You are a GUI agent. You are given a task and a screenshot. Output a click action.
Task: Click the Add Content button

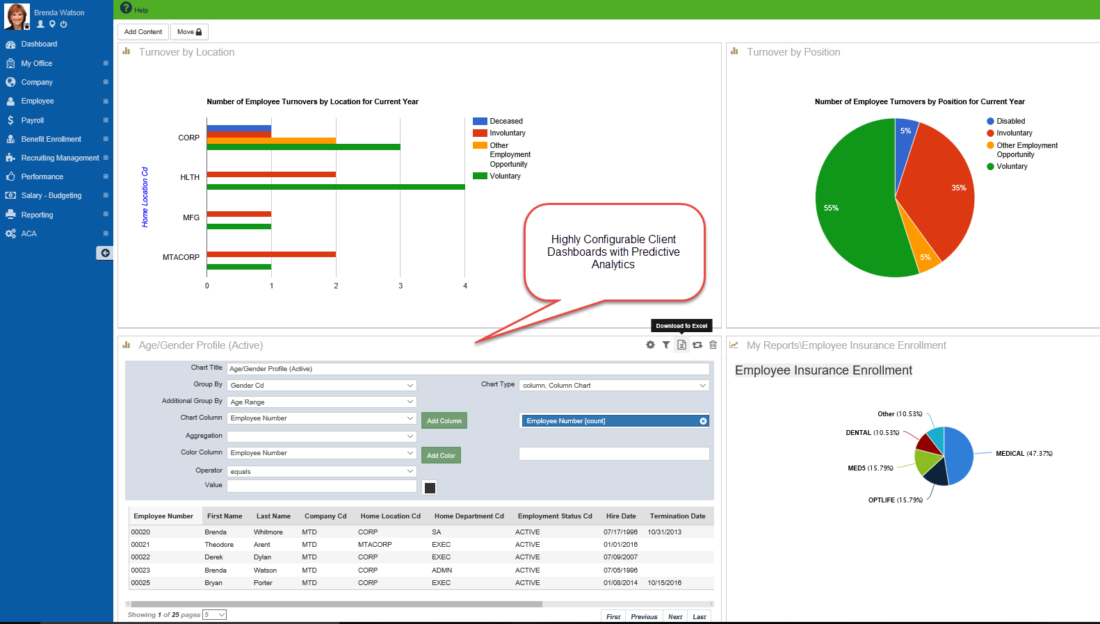tap(143, 32)
